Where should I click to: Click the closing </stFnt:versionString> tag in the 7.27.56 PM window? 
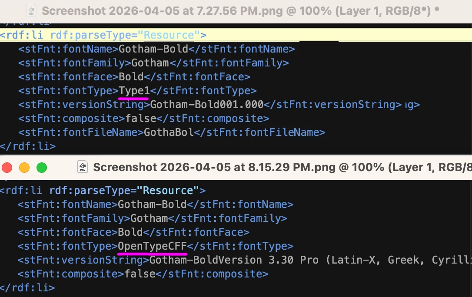pyautogui.click(x=332, y=105)
